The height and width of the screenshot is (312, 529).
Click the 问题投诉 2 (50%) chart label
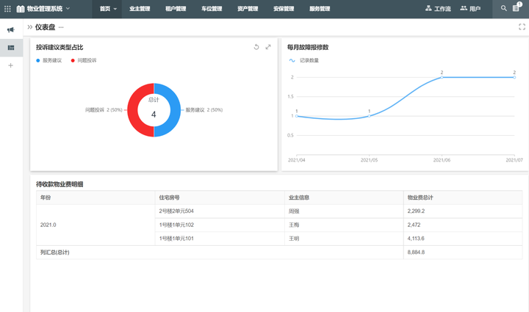pyautogui.click(x=104, y=110)
